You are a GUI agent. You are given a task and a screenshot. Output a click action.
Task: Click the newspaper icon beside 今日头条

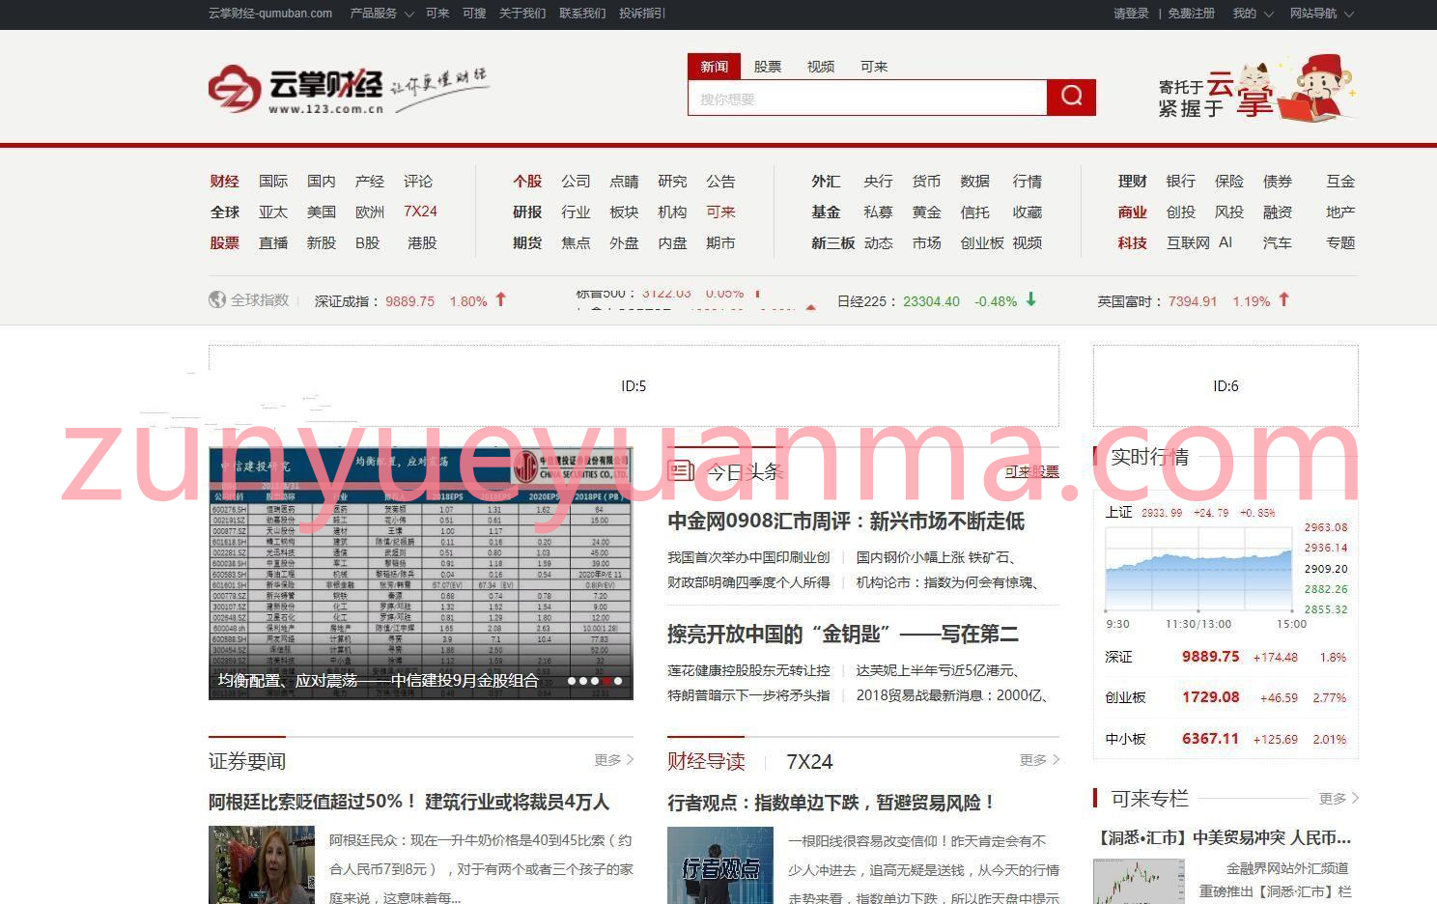coord(681,471)
